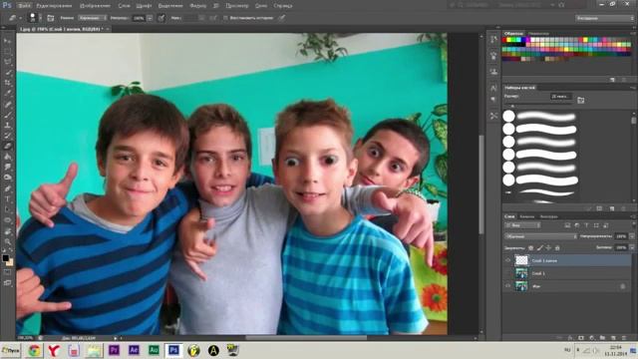
Task: Select the Rectangular Marquee tool
Action: pyautogui.click(x=7, y=52)
